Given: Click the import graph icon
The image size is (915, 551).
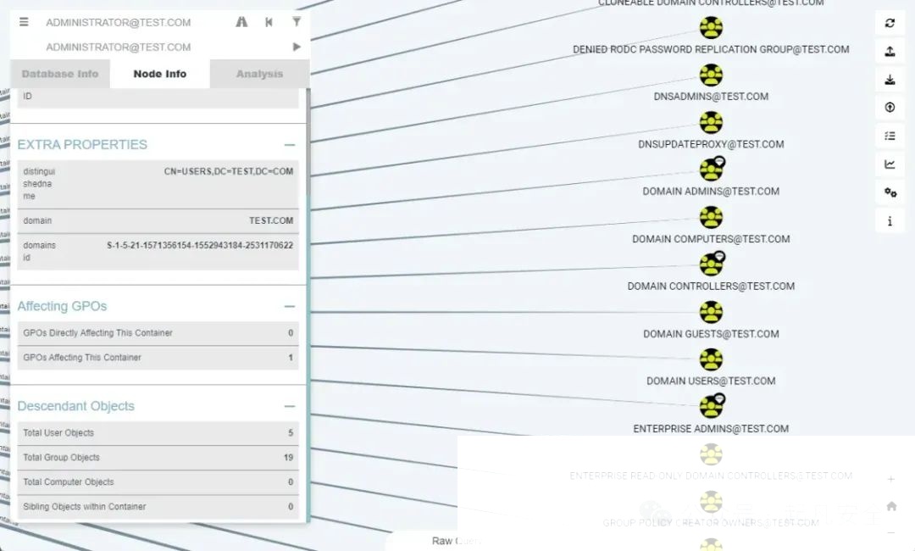Looking at the screenshot, I should pyautogui.click(x=890, y=80).
